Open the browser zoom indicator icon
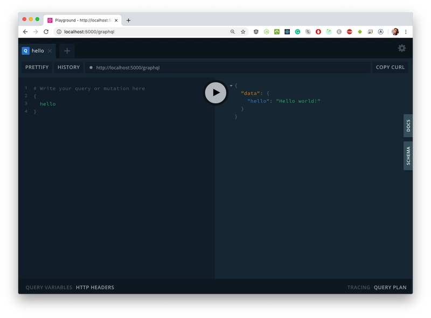 tap(233, 32)
